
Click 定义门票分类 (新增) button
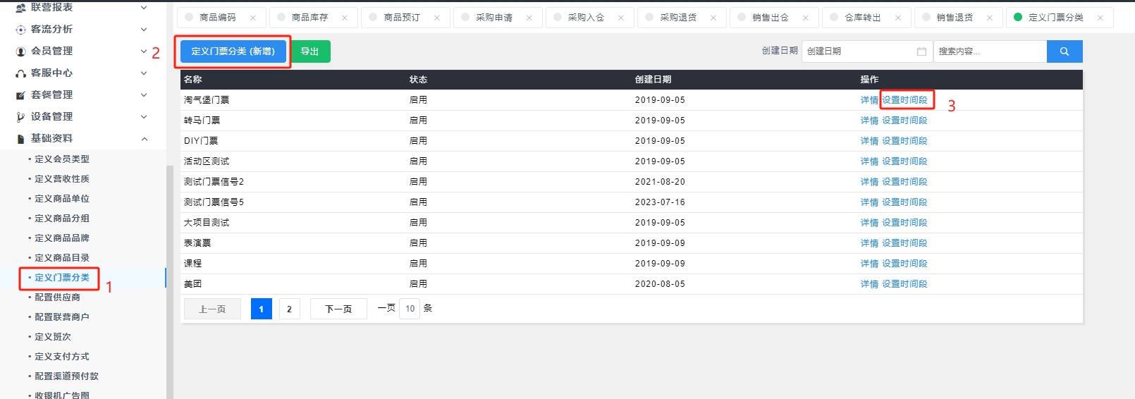233,51
